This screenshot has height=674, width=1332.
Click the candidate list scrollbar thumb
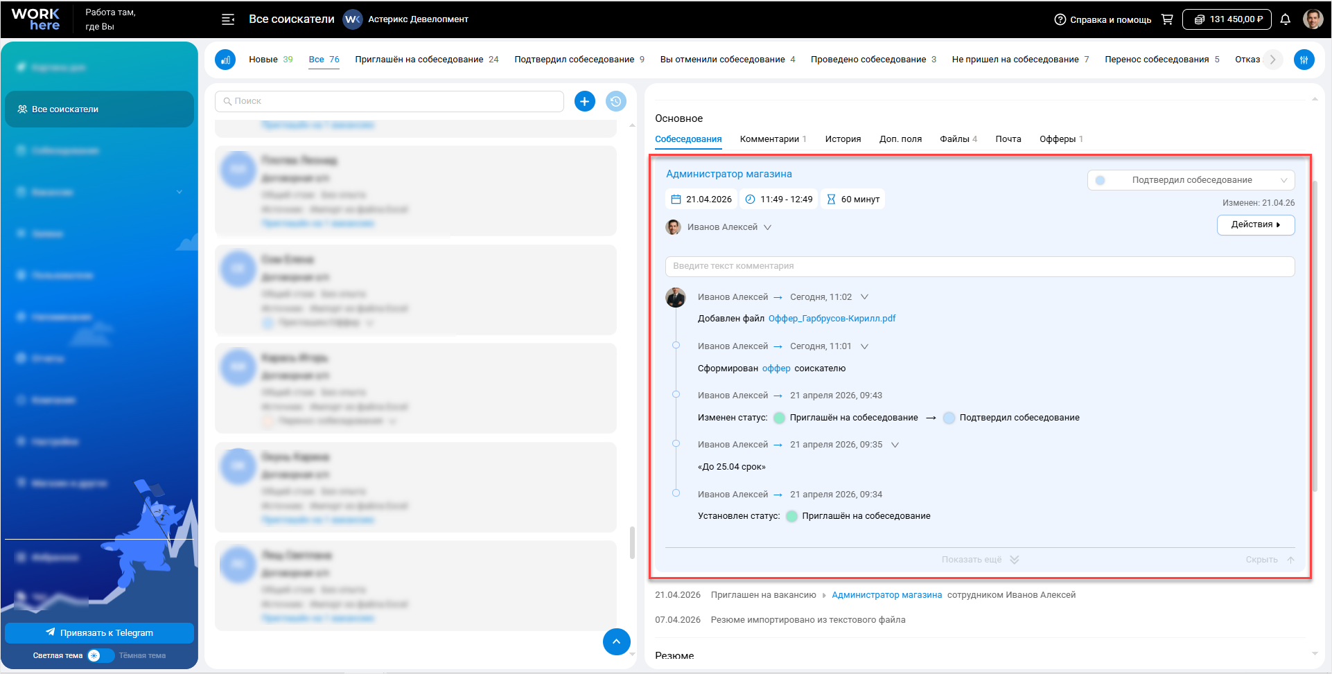(632, 542)
